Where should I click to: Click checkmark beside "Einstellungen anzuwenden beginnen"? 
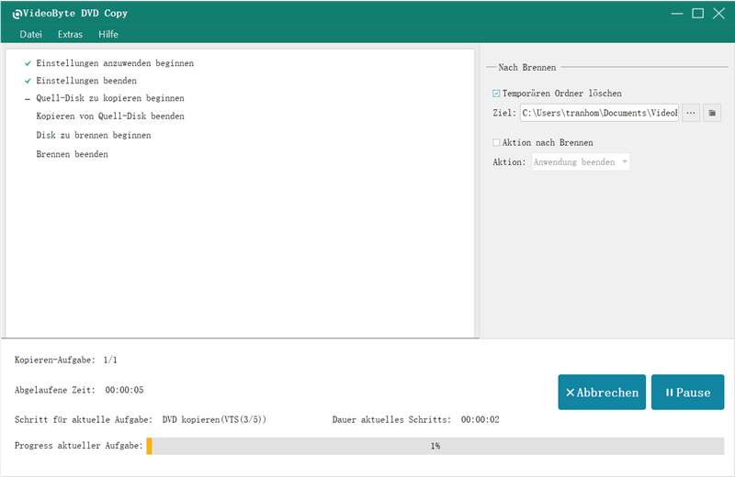point(28,63)
